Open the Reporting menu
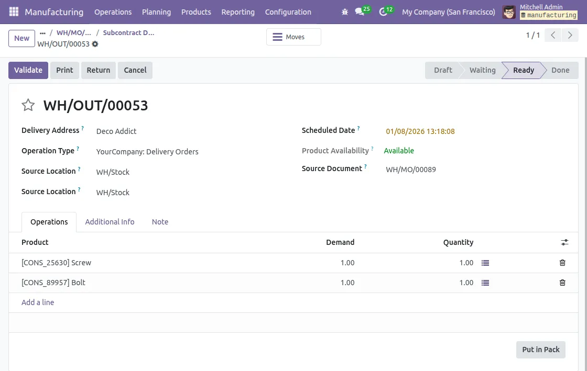This screenshot has width=587, height=371. pos(237,12)
